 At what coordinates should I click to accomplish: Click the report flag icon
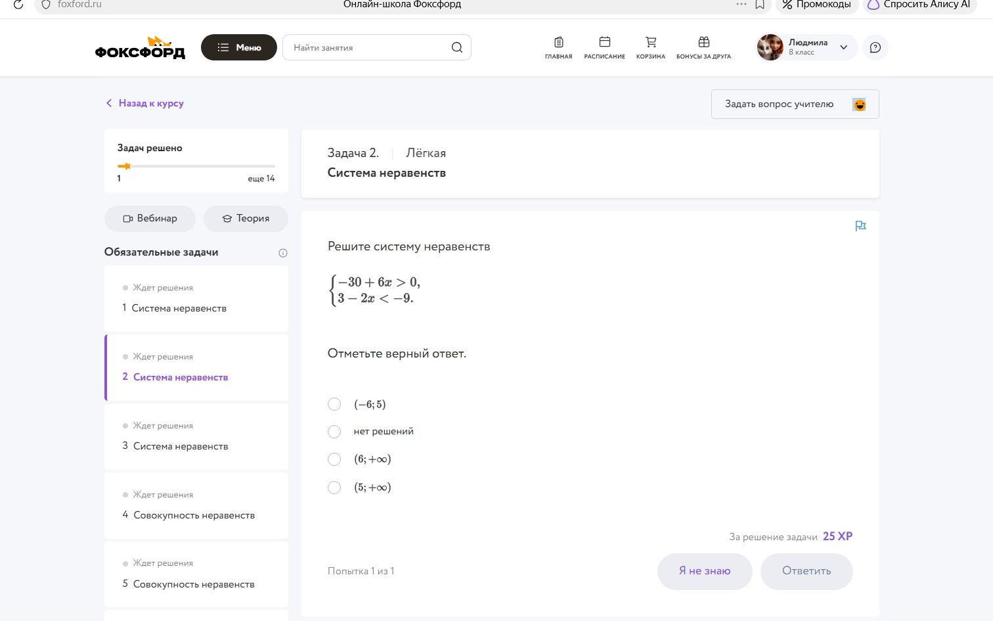pos(860,226)
